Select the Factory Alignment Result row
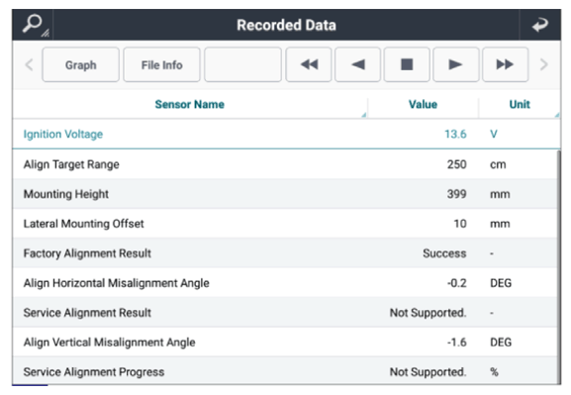 point(285,253)
